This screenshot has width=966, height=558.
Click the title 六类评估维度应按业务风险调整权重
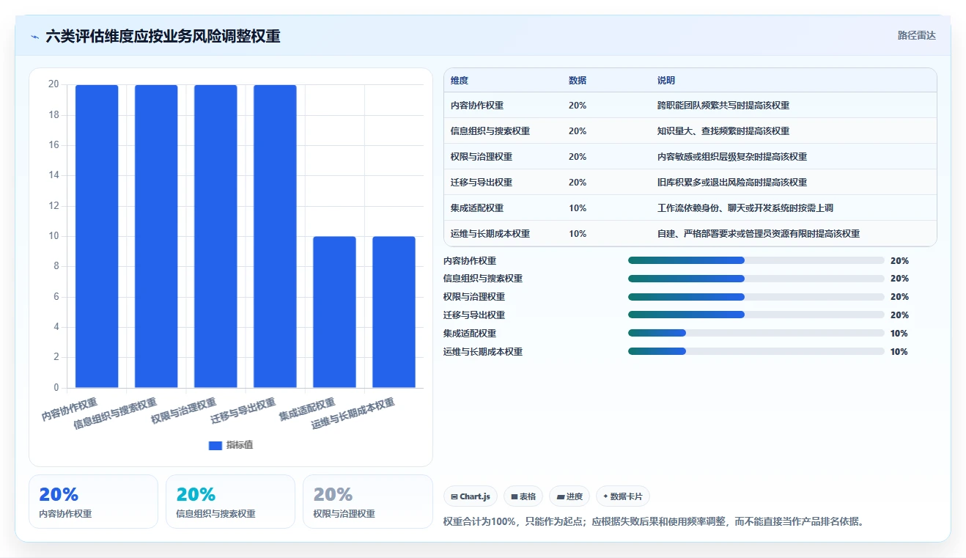pos(163,36)
